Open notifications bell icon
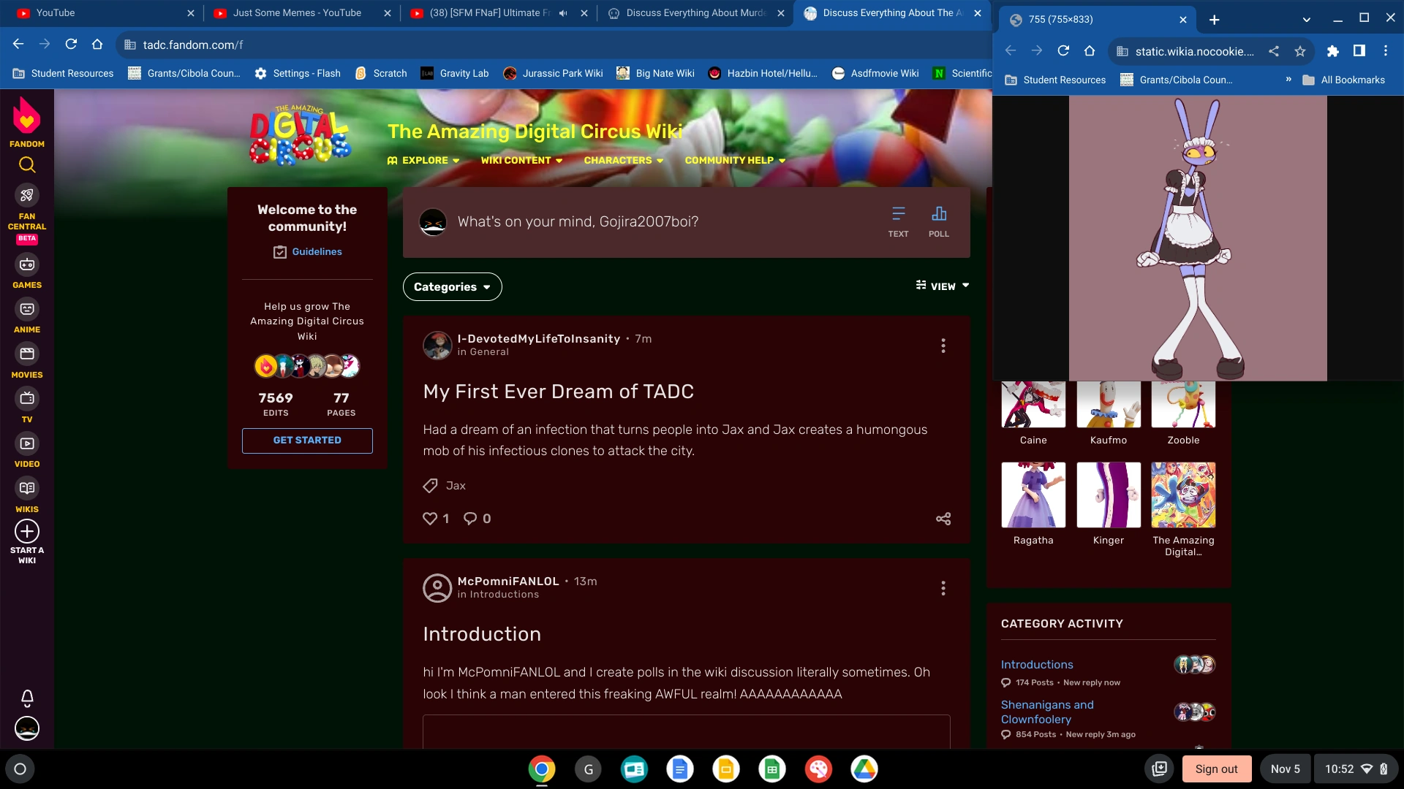Image resolution: width=1404 pixels, height=789 pixels. tap(27, 698)
